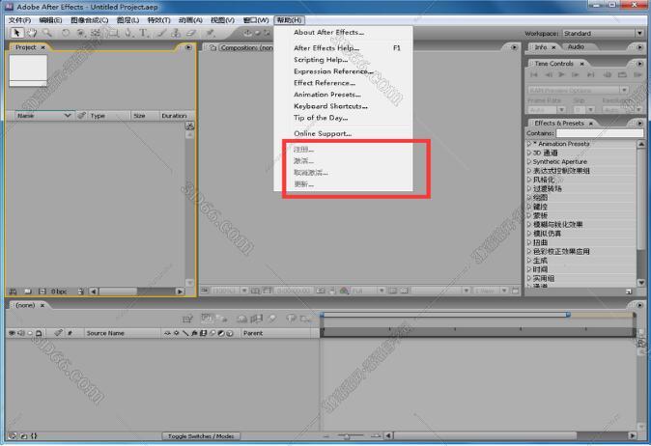The image size is (651, 446).
Task: Open the 图层(L) Layer menu
Action: [127, 20]
